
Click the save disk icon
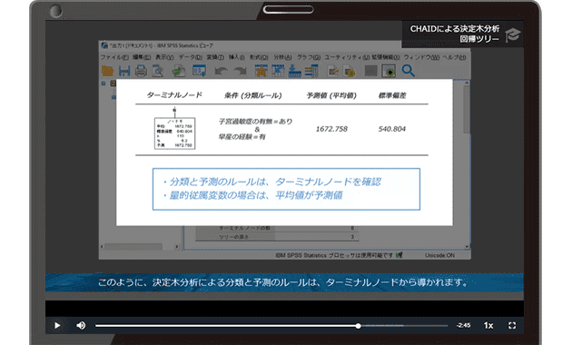[x=124, y=71]
